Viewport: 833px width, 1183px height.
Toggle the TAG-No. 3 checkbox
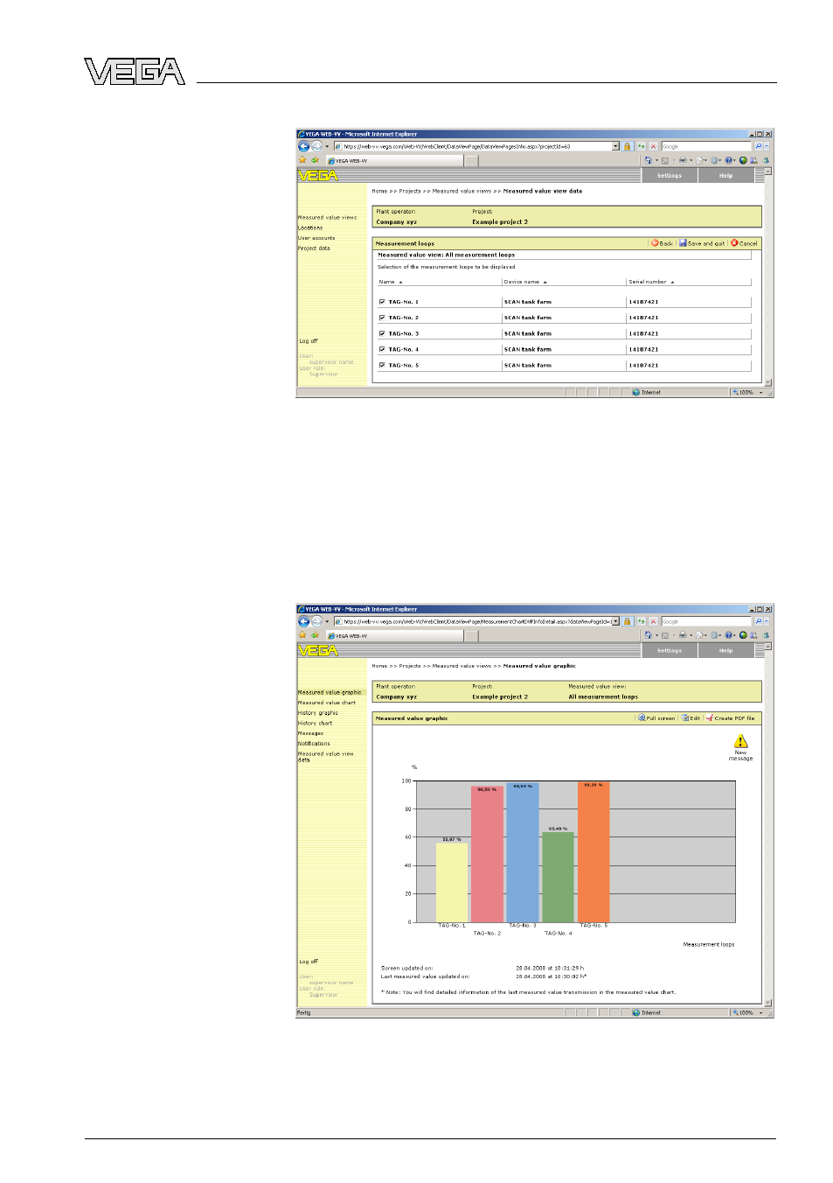(382, 333)
